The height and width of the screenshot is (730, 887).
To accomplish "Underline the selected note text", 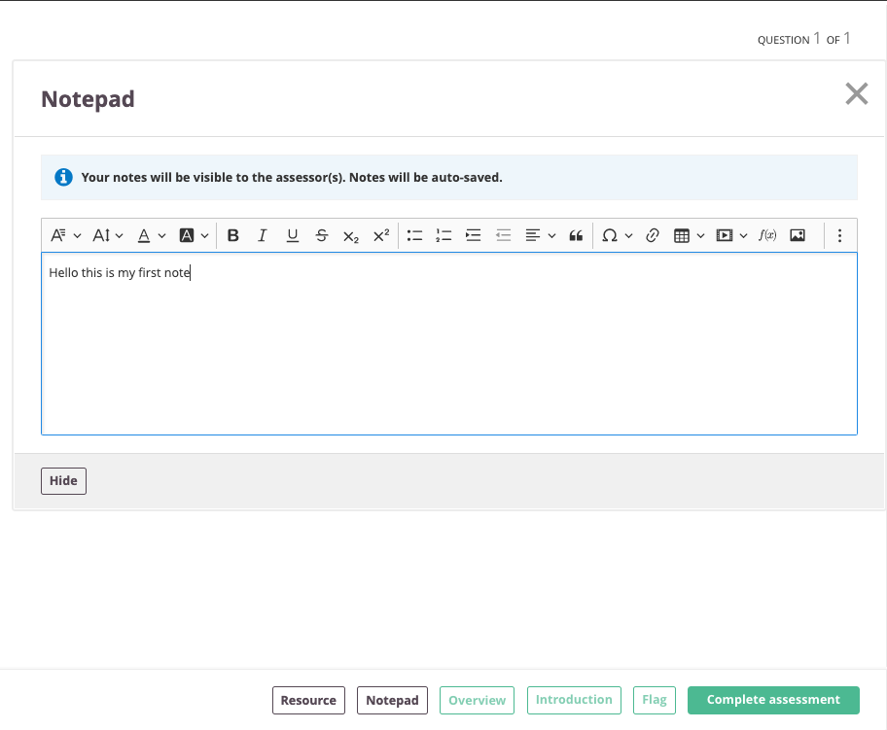I will tap(292, 235).
